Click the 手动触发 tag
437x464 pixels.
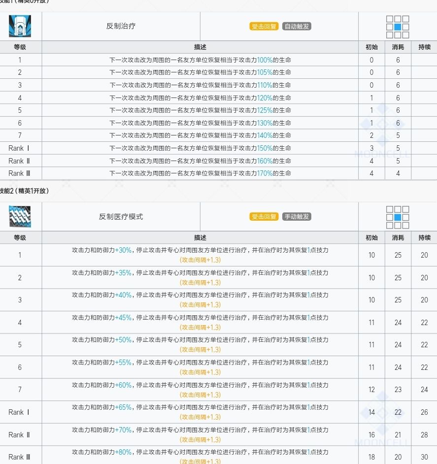[297, 217]
